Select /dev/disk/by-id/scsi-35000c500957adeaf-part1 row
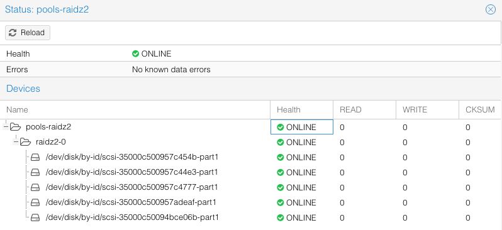 pos(251,202)
